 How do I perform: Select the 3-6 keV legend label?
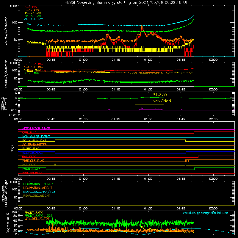tap(31, 7)
